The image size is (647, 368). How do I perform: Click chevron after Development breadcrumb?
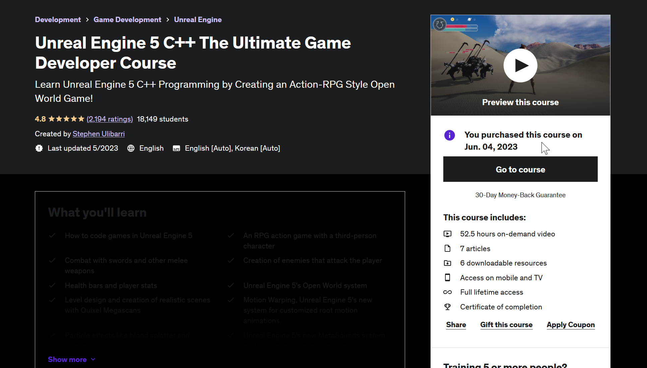click(87, 20)
